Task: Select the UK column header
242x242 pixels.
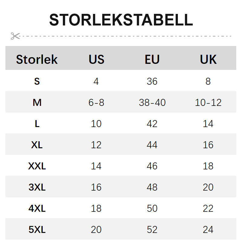Action: pos(208,59)
